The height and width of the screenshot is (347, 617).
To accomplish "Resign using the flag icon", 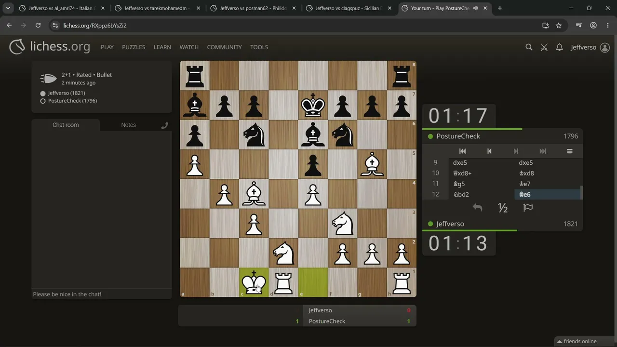I will (x=528, y=208).
